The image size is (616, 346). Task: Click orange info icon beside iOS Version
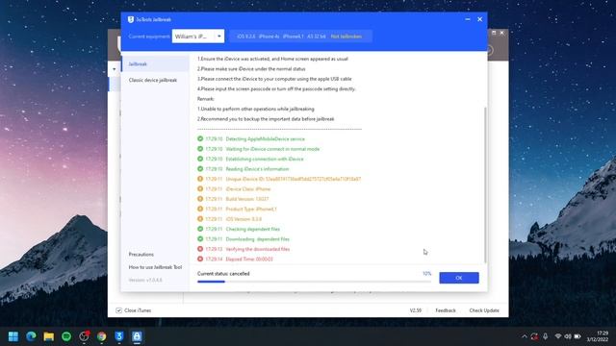pyautogui.click(x=200, y=219)
